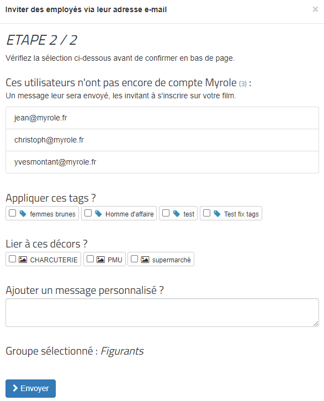The height and width of the screenshot is (401, 324).
Task: Click the tag icon next to test
Action: pos(176,214)
